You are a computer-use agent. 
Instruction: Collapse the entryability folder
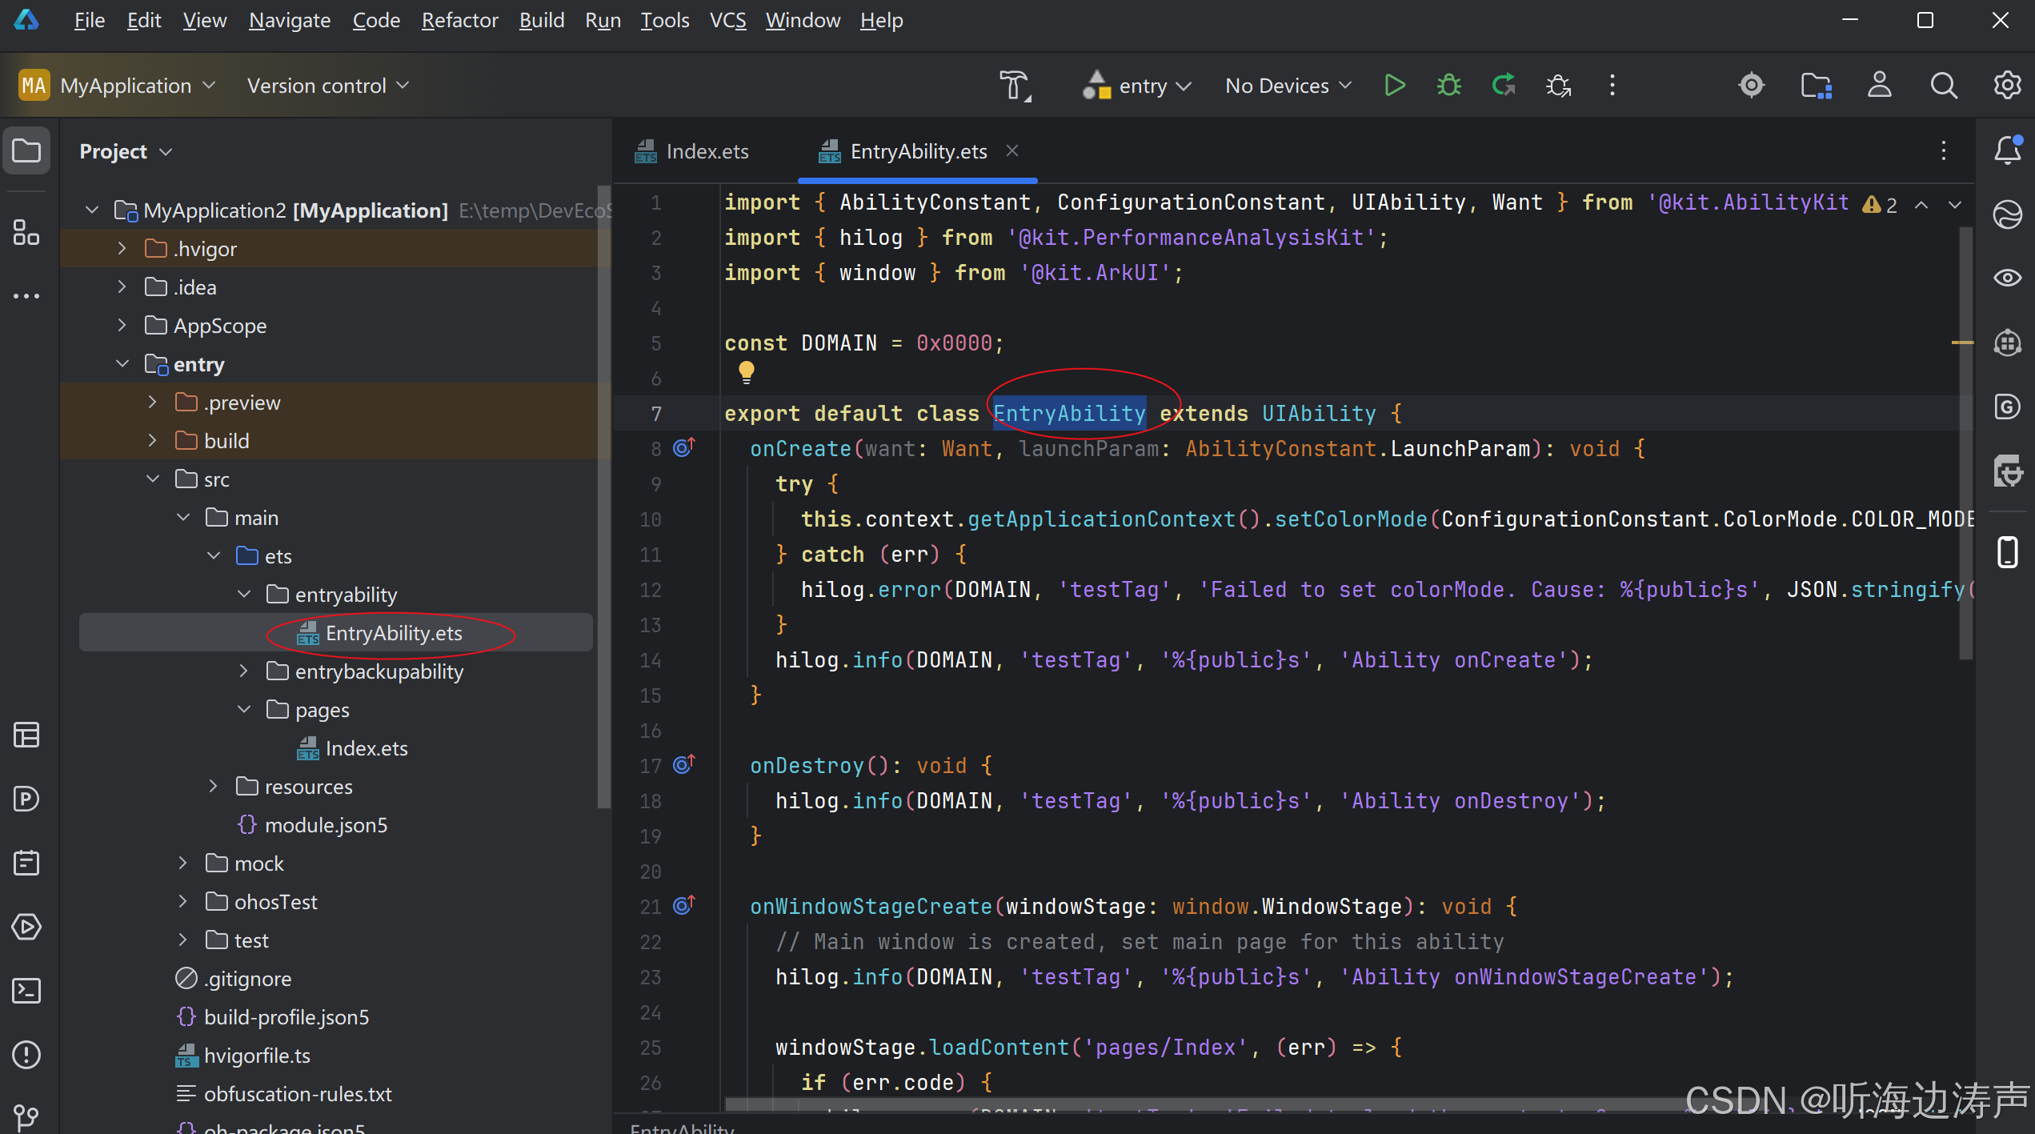(244, 594)
